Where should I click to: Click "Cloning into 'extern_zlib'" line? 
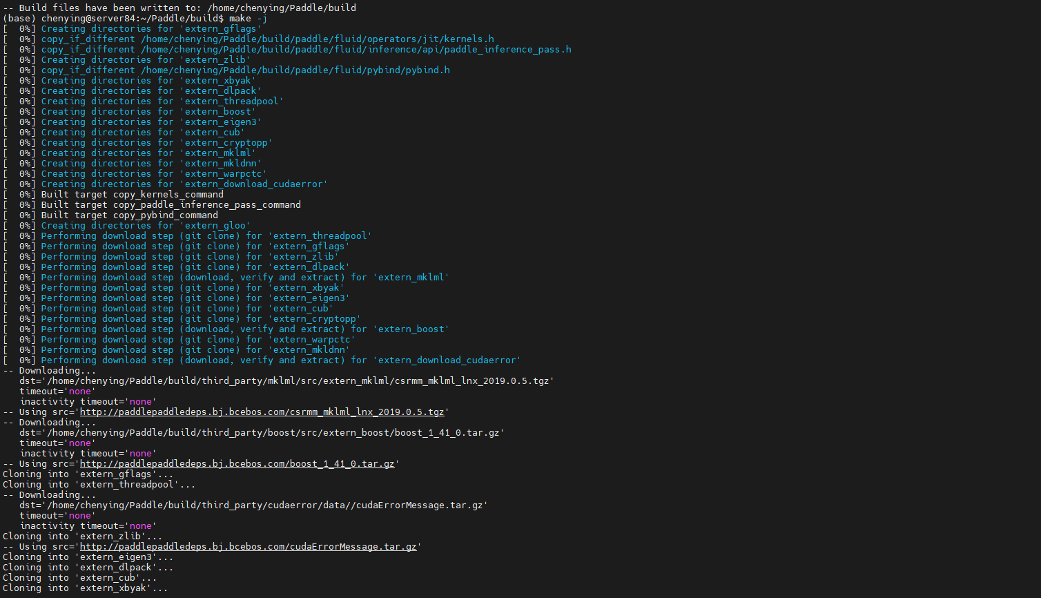83,536
